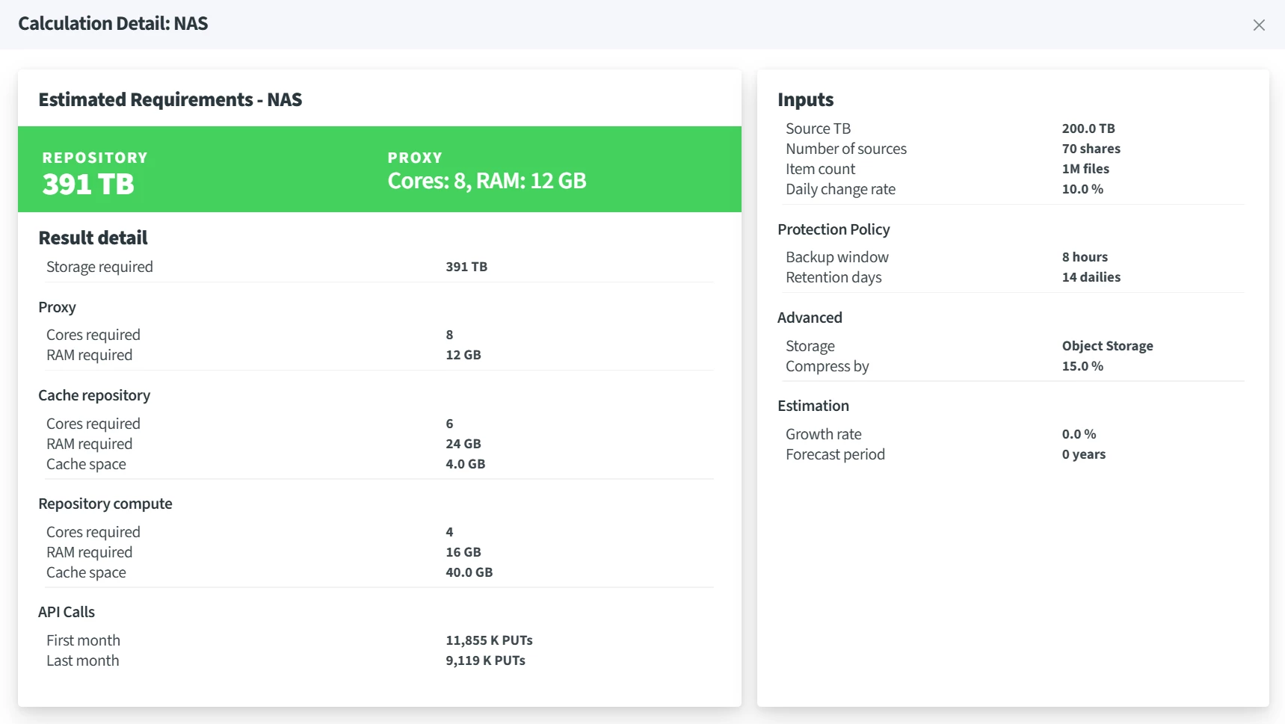1285x724 pixels.
Task: Select the 'Storage required' label
Action: click(99, 267)
